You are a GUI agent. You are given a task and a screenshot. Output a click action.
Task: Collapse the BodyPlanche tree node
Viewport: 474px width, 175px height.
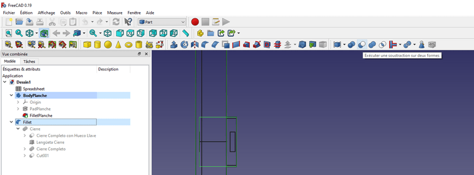tap(12, 95)
